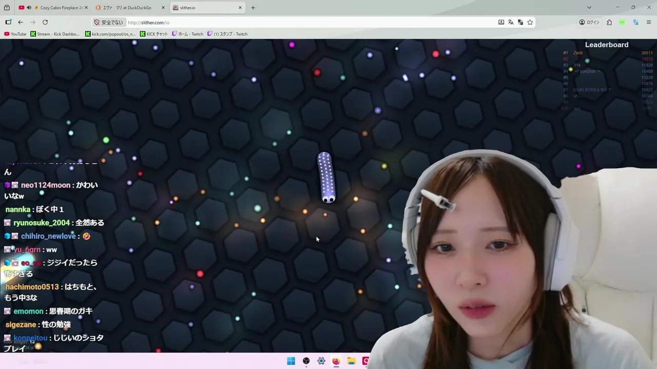Click the blue translate extension icon in toolbar
This screenshot has width=657, height=369.
(x=635, y=22)
